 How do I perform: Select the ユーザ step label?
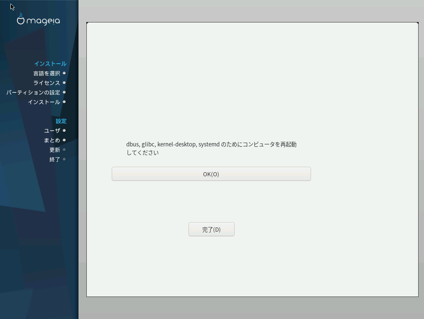[52, 131]
